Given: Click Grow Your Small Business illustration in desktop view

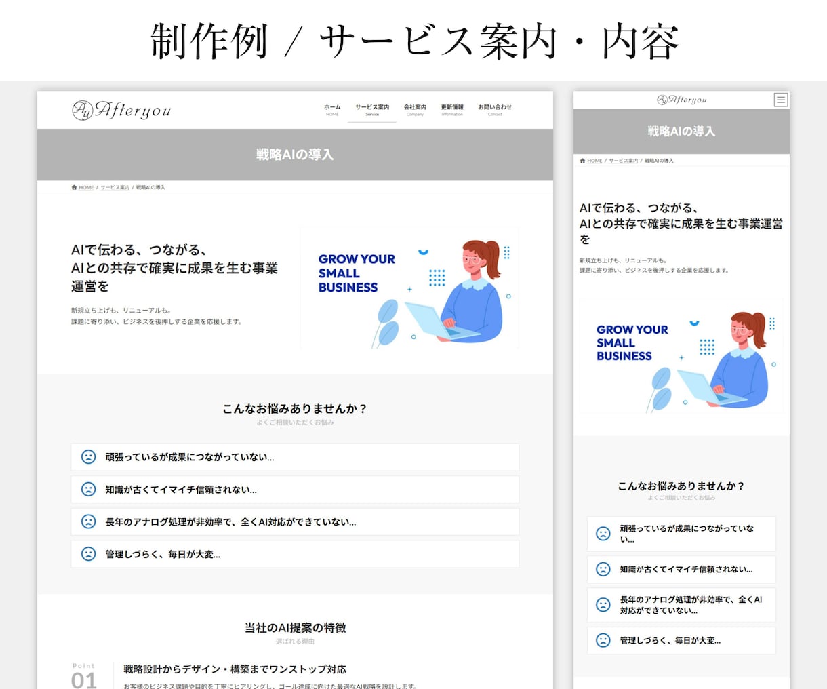Looking at the screenshot, I should click(409, 288).
